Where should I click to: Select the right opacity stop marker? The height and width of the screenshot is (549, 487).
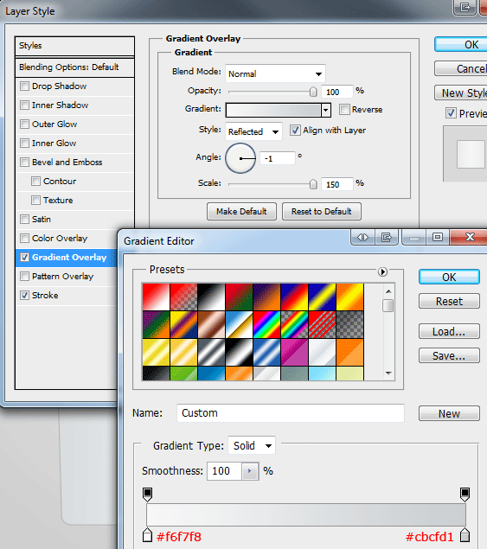coord(465,494)
